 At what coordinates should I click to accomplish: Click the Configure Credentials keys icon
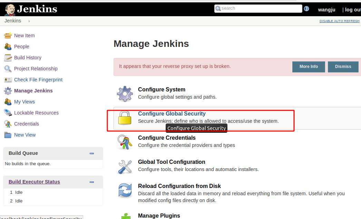pos(125,142)
